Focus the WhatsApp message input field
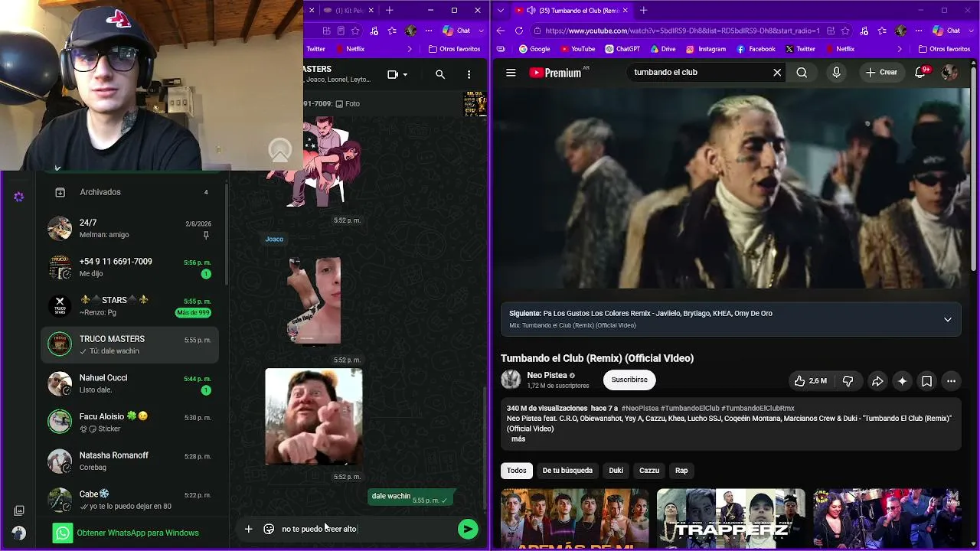Image resolution: width=980 pixels, height=551 pixels. (x=366, y=529)
